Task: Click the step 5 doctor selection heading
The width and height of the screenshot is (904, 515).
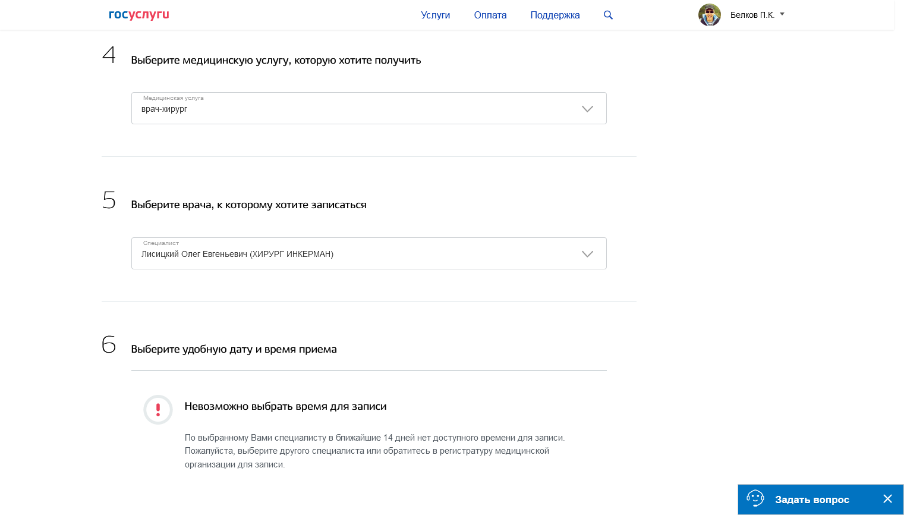Action: 248,205
